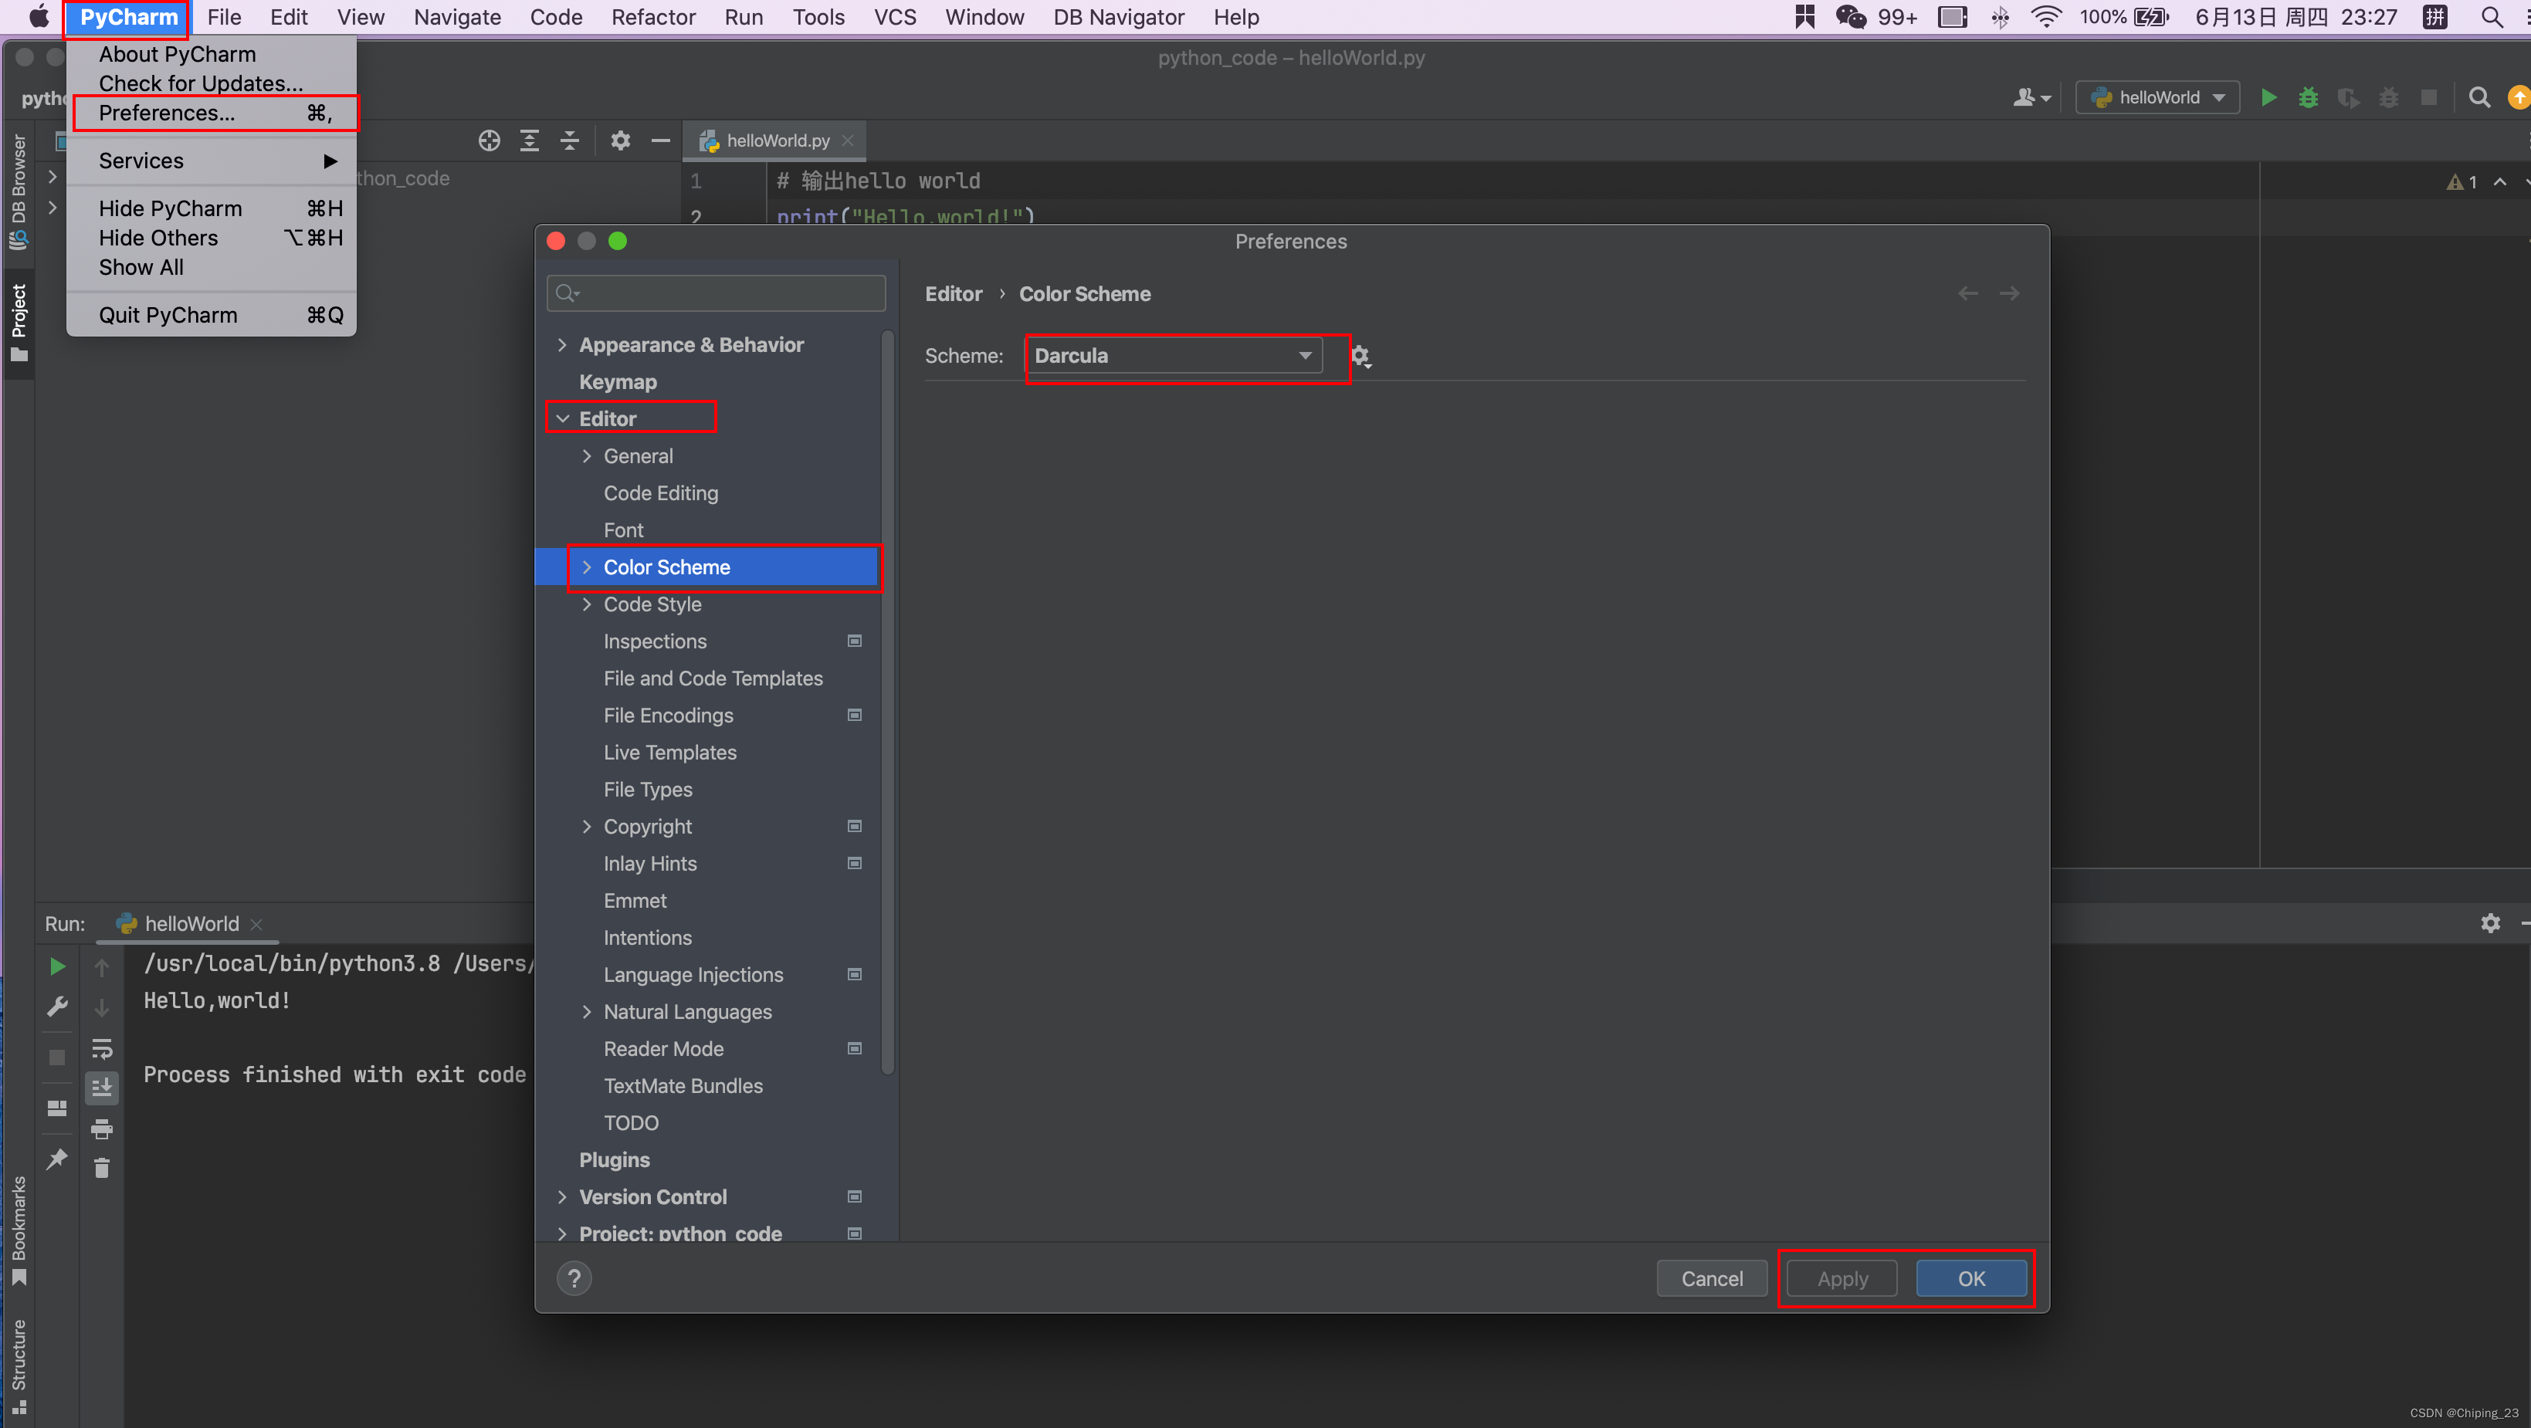Click the pin tab icon in Run panel
This screenshot has height=1428, width=2531.
click(57, 1159)
